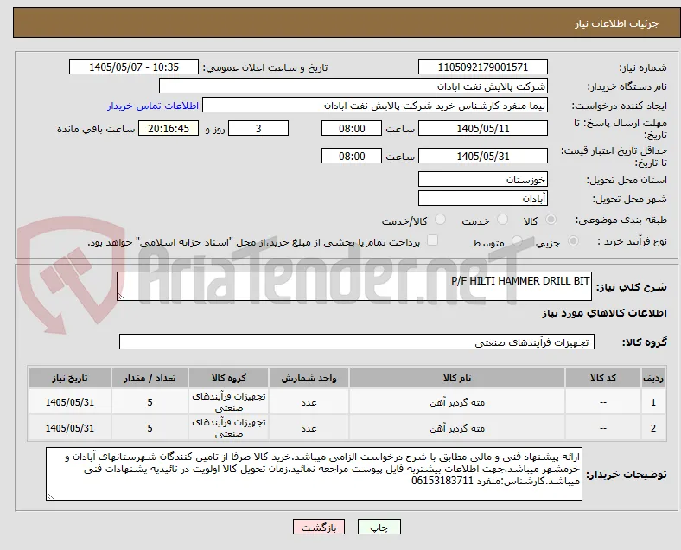Click the گروه کالا column header
This screenshot has width=681, height=550.
tap(228, 378)
